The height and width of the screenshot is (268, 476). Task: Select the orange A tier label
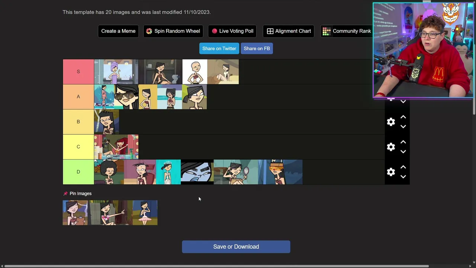tap(78, 96)
